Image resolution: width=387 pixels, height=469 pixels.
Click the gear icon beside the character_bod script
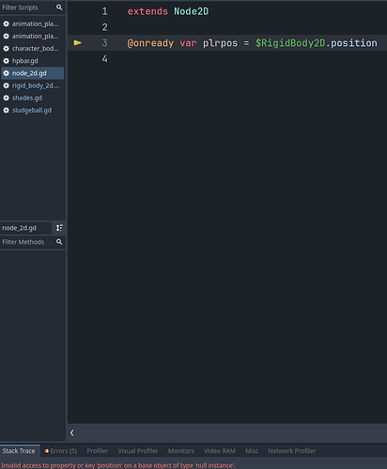[6, 49]
